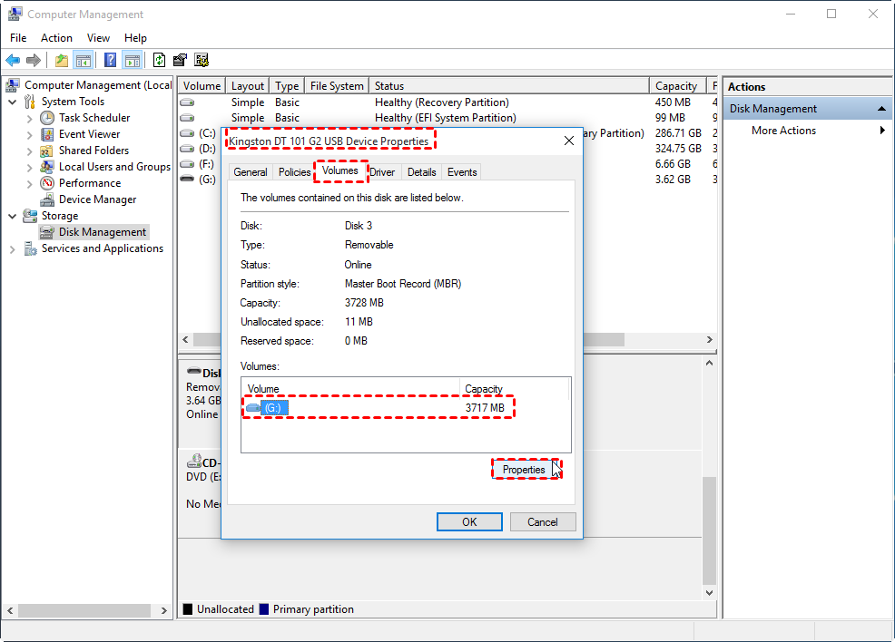Switch to the Driver tab

pos(382,172)
